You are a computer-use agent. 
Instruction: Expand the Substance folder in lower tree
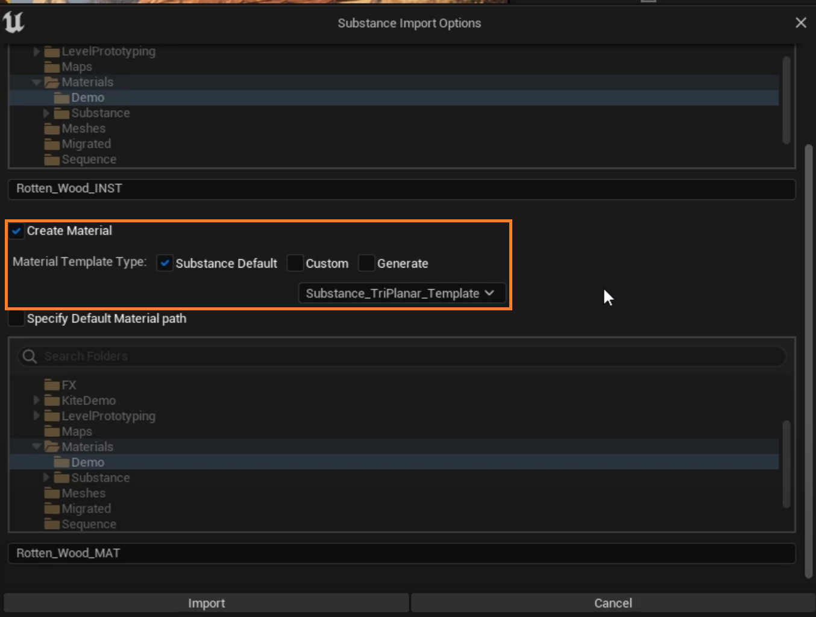46,478
